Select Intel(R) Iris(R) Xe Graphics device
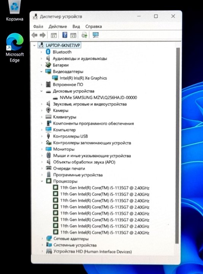This screenshot has width=203, height=274. [83, 78]
